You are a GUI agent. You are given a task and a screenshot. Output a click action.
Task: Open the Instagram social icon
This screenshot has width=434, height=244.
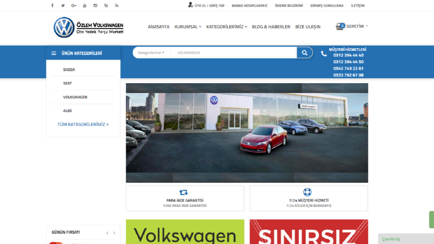tap(95, 5)
